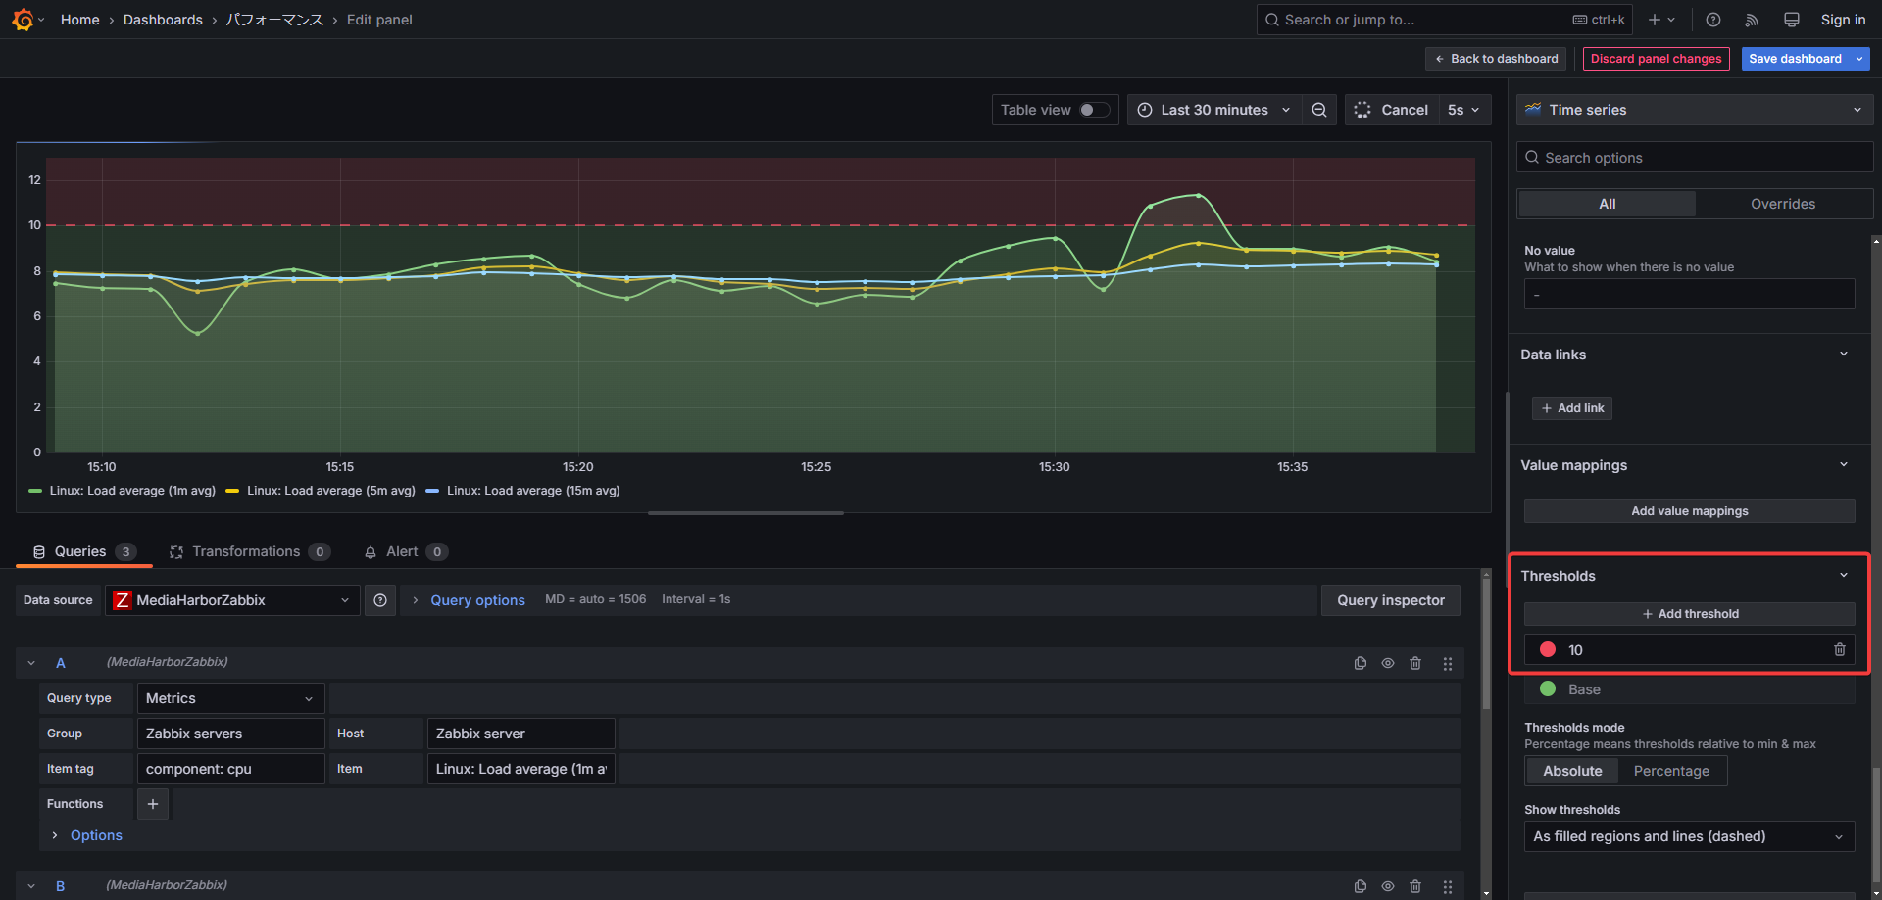The width and height of the screenshot is (1882, 900).
Task: Collapse query A row chevron
Action: (31, 663)
